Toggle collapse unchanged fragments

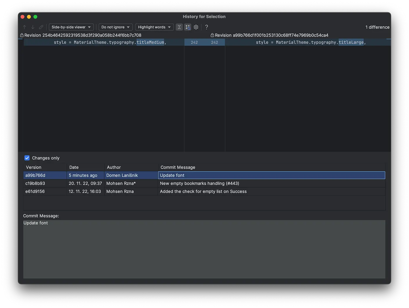[179, 27]
